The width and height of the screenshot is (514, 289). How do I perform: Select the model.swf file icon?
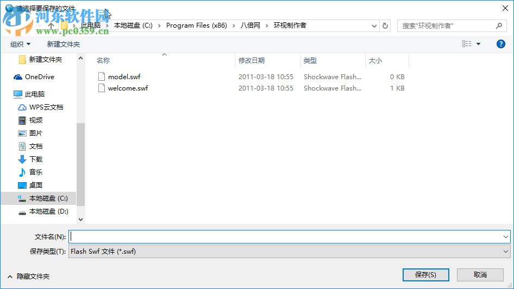(102, 76)
